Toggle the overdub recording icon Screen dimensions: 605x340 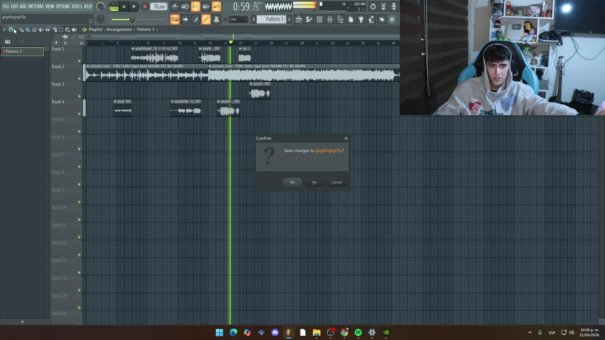206,7
